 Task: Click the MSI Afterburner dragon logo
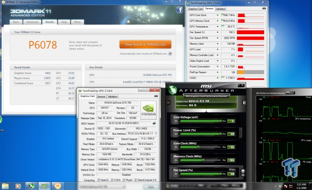point(173,89)
